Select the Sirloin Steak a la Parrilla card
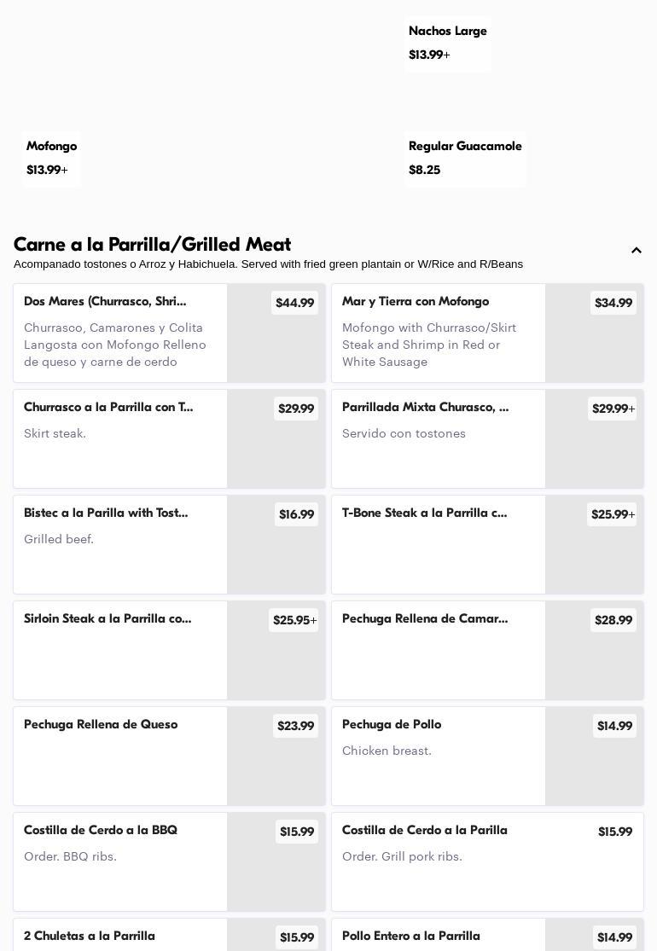The image size is (657, 951). tap(119, 650)
